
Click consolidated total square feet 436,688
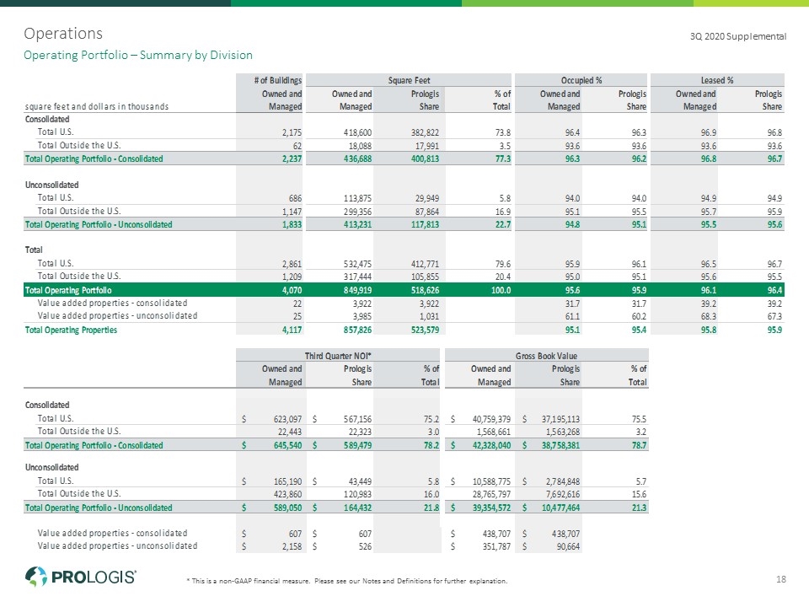(x=357, y=159)
